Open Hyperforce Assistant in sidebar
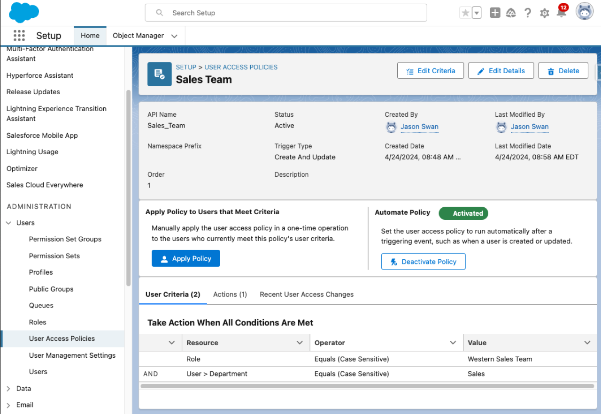This screenshot has width=601, height=414. (40, 75)
